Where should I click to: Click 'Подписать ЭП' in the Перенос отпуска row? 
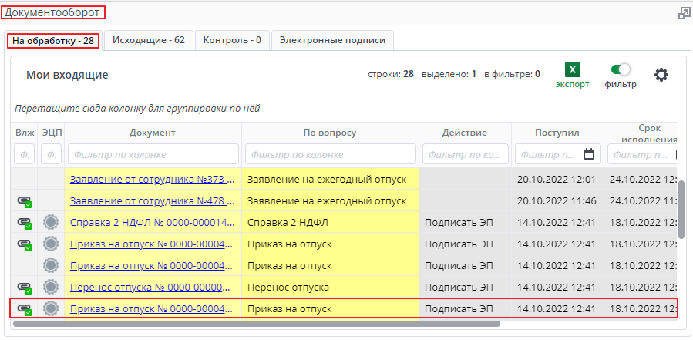coord(459,288)
